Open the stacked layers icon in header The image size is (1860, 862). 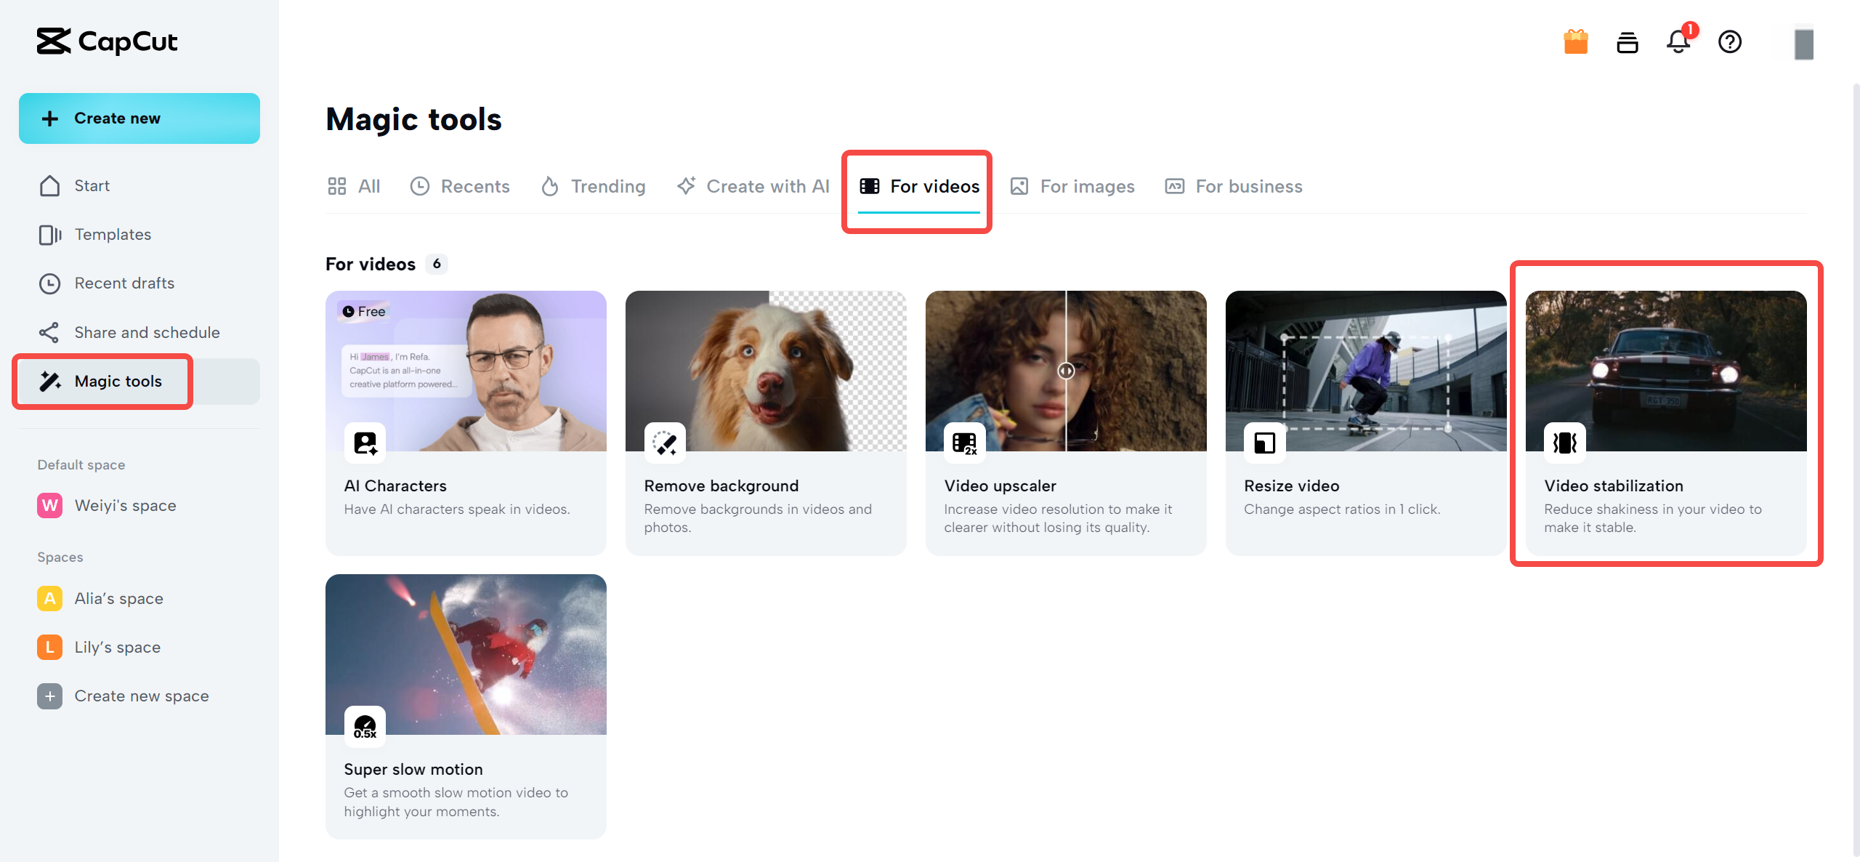1627,42
